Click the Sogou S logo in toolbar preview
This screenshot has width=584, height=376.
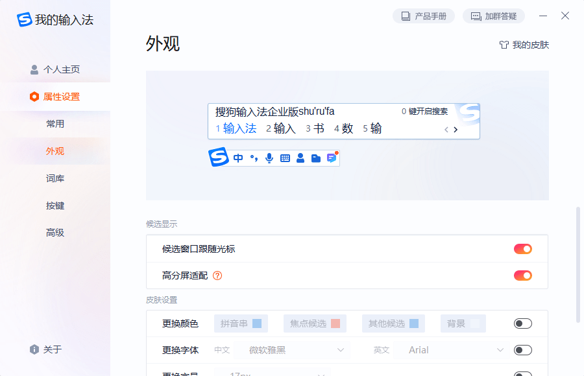coord(219,157)
